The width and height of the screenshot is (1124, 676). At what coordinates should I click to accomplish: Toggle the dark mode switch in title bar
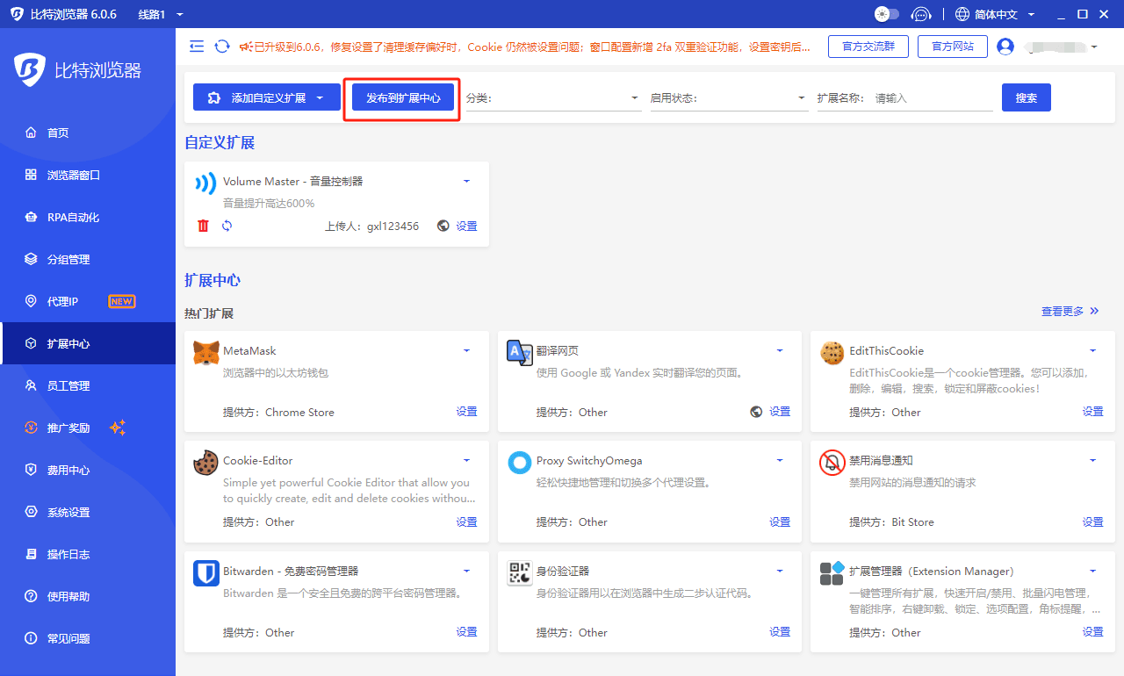(x=887, y=14)
